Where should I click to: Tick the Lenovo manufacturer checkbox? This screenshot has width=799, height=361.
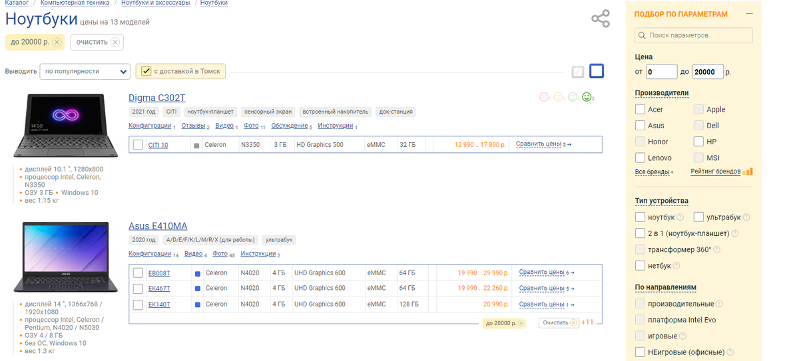point(640,158)
